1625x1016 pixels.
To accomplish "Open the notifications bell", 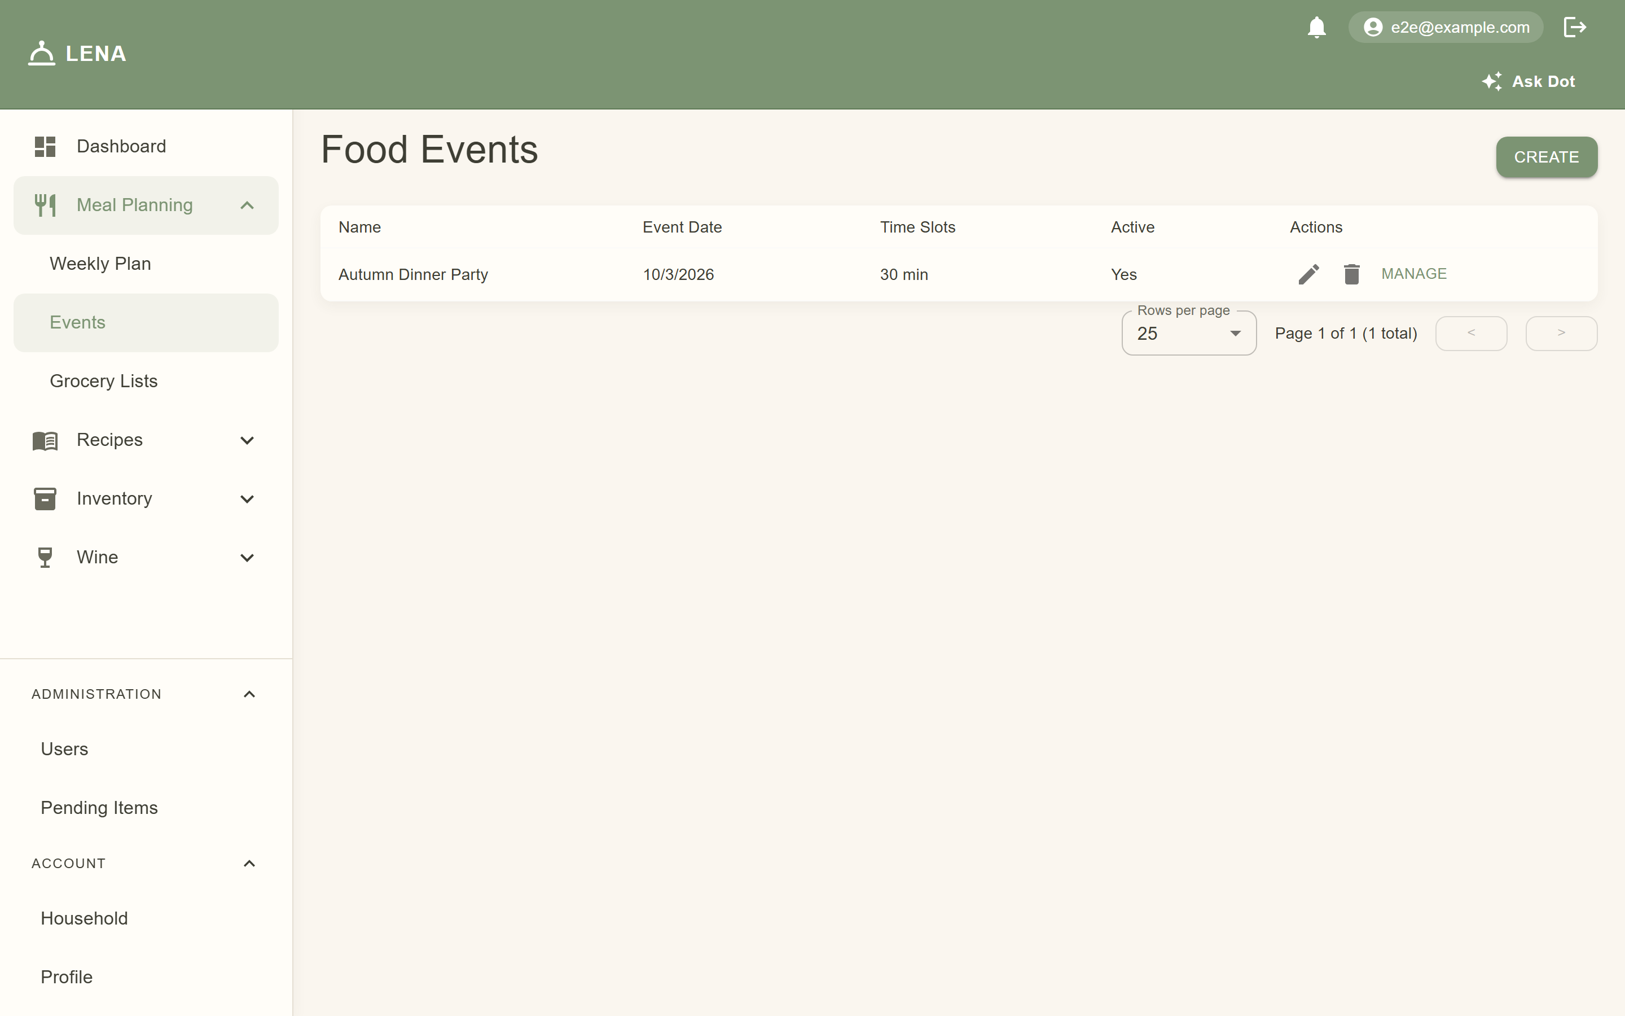I will (x=1316, y=28).
